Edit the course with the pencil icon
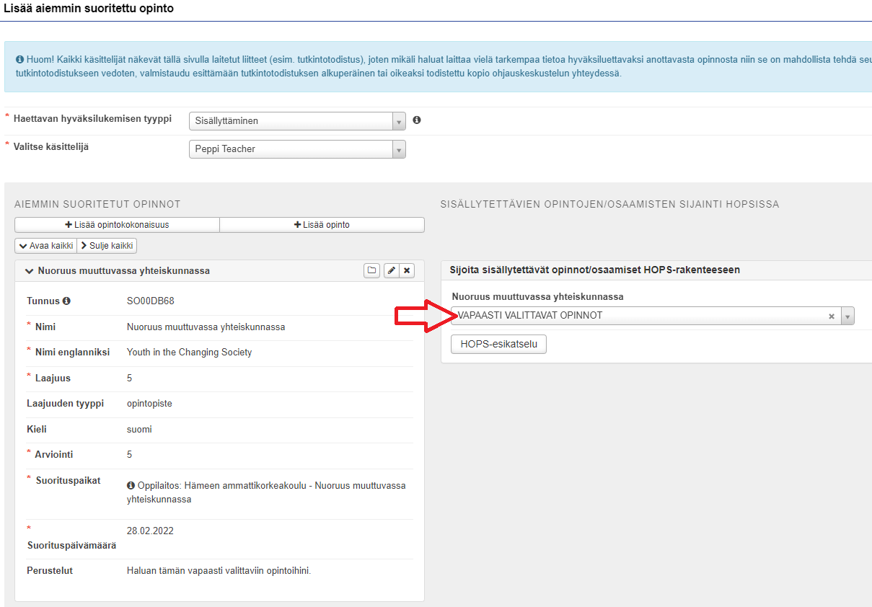 point(390,270)
